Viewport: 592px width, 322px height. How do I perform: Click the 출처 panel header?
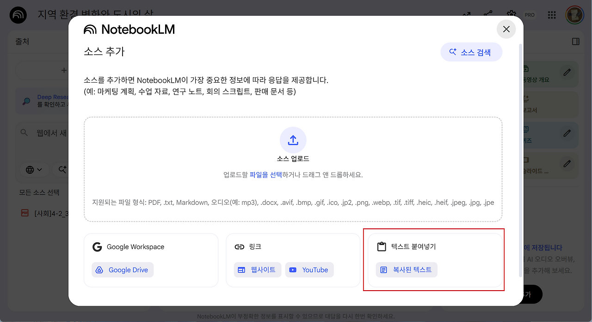[x=22, y=42]
